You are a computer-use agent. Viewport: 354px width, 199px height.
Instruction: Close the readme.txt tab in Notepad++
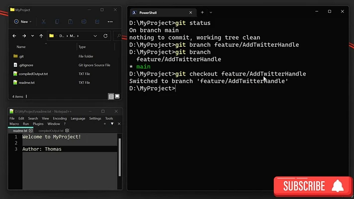[x=31, y=130]
